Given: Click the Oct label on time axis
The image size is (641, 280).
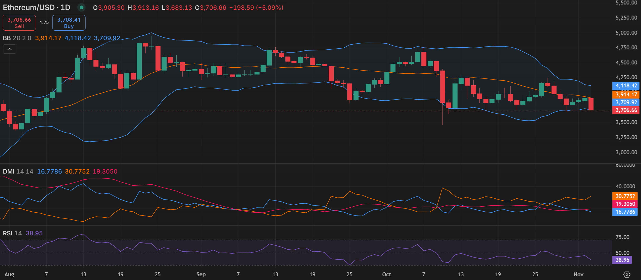Looking at the screenshot, I should click(387, 274).
